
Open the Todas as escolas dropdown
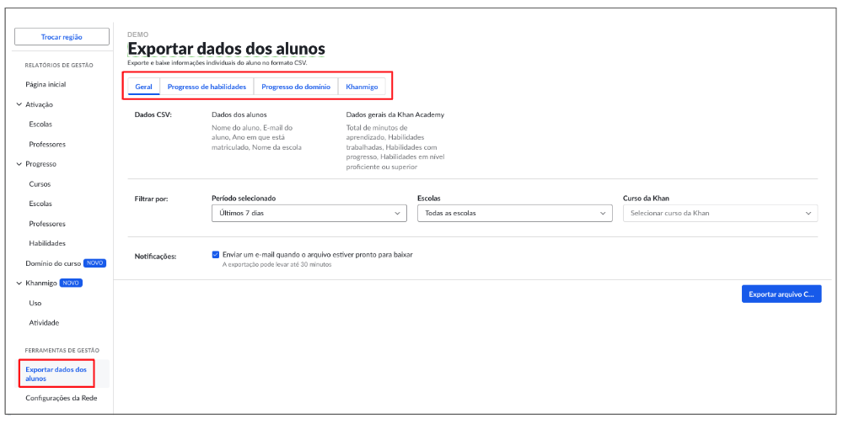tap(514, 213)
